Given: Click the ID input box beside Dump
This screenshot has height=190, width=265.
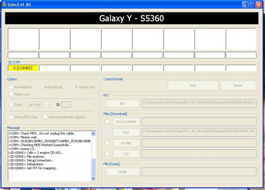Looking at the screenshot, I should (x=66, y=105).
